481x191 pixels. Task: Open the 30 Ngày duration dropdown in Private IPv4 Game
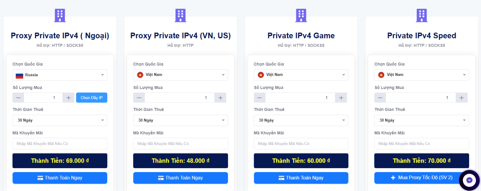tap(301, 120)
